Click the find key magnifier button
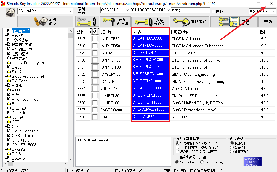Screen dimensions: 277x172 click(x=190, y=22)
